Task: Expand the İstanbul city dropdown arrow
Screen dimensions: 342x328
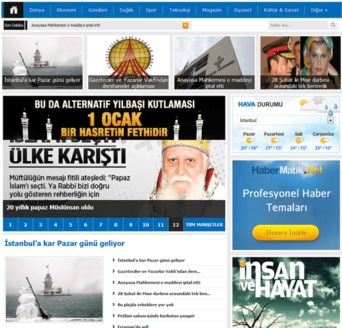Action: click(330, 120)
